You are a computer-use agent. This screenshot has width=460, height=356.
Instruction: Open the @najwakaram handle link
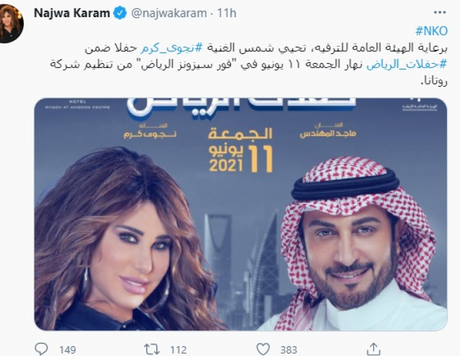point(169,14)
